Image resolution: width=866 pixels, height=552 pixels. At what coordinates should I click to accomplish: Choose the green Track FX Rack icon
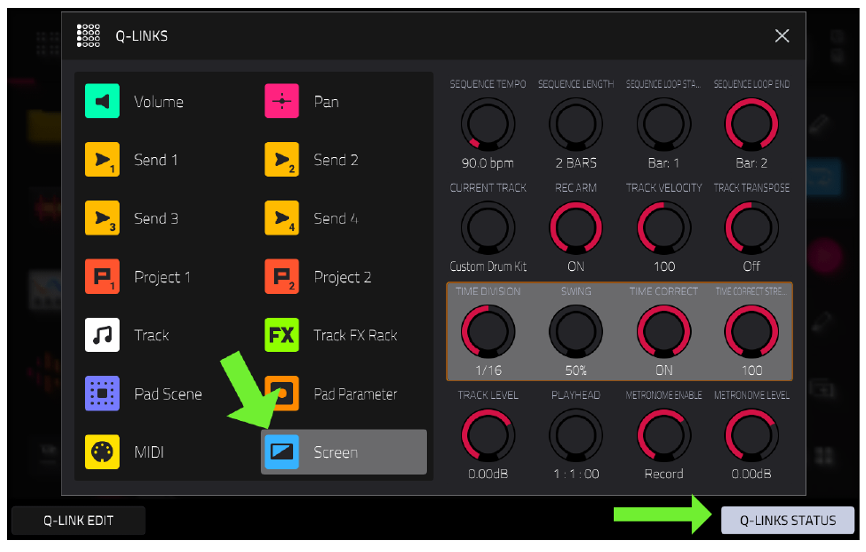click(x=282, y=335)
